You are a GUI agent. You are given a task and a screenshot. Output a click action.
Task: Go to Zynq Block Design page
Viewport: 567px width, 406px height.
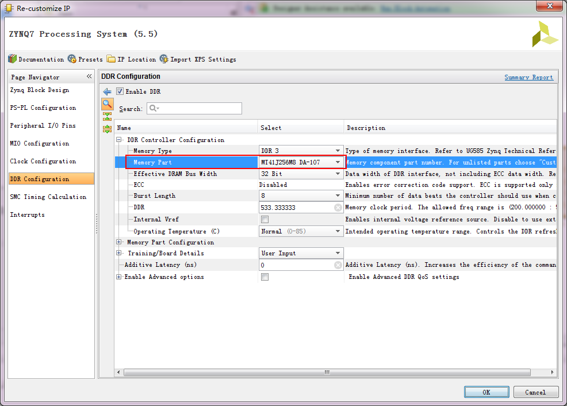(40, 90)
